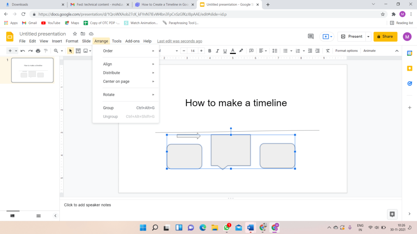417x234 pixels.
Task: Toggle italic text formatting
Action: 217,51
